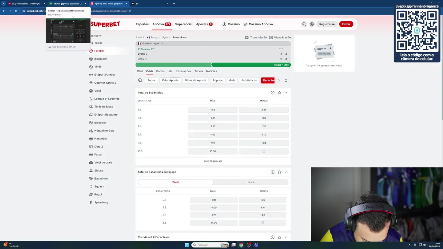This screenshot has height=249, width=443.
Task: Select Tênis de Mesa in sidebar
Action: pyautogui.click(x=101, y=107)
